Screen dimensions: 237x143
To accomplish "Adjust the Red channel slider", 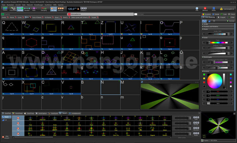I will tap(218, 91).
